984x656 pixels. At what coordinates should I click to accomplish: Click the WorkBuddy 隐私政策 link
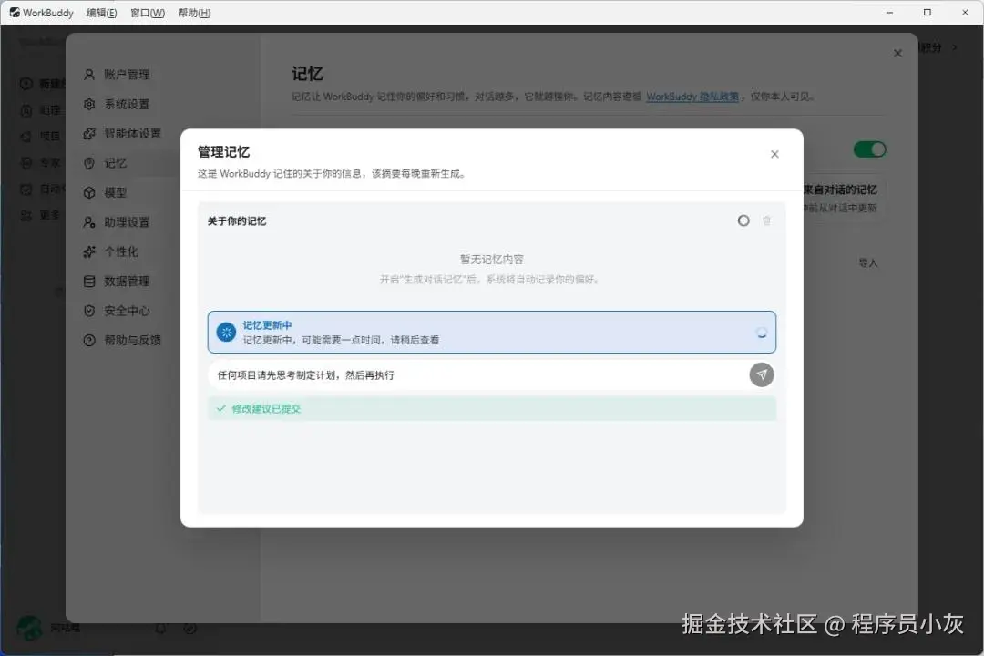(x=692, y=97)
